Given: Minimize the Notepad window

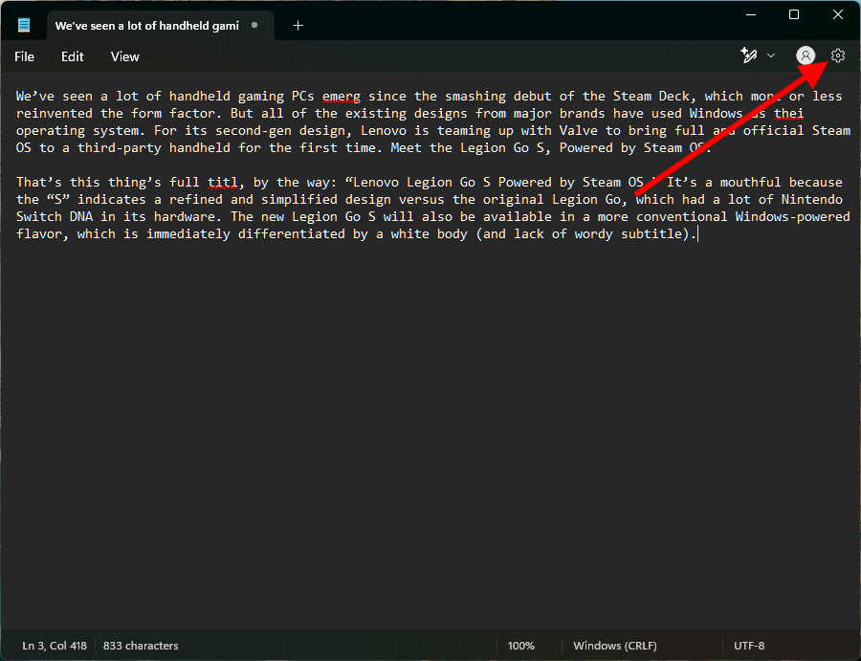Looking at the screenshot, I should [750, 14].
